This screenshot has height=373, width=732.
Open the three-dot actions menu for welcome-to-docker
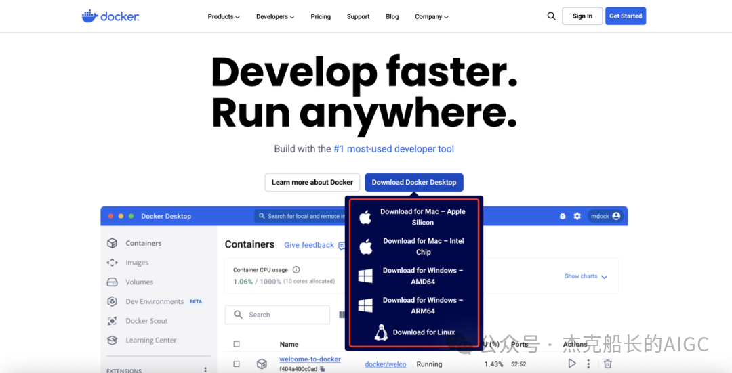(588, 364)
